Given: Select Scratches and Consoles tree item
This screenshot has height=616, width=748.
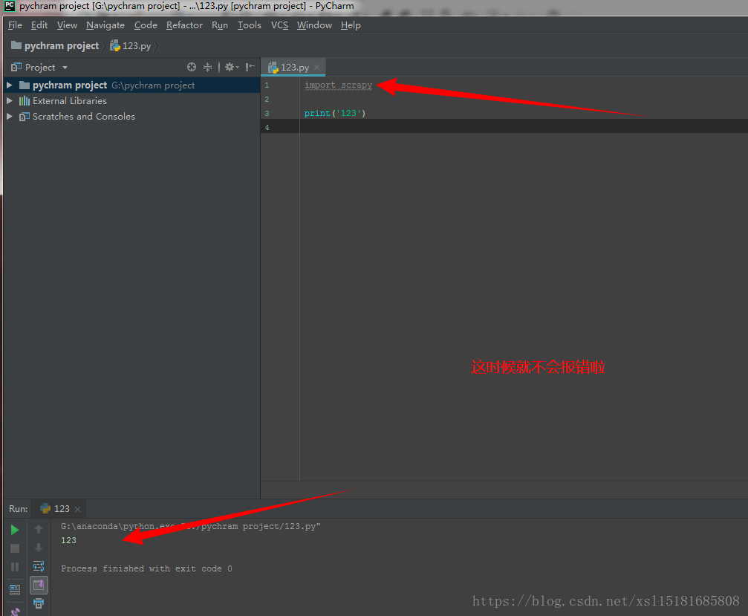Looking at the screenshot, I should click(x=83, y=117).
